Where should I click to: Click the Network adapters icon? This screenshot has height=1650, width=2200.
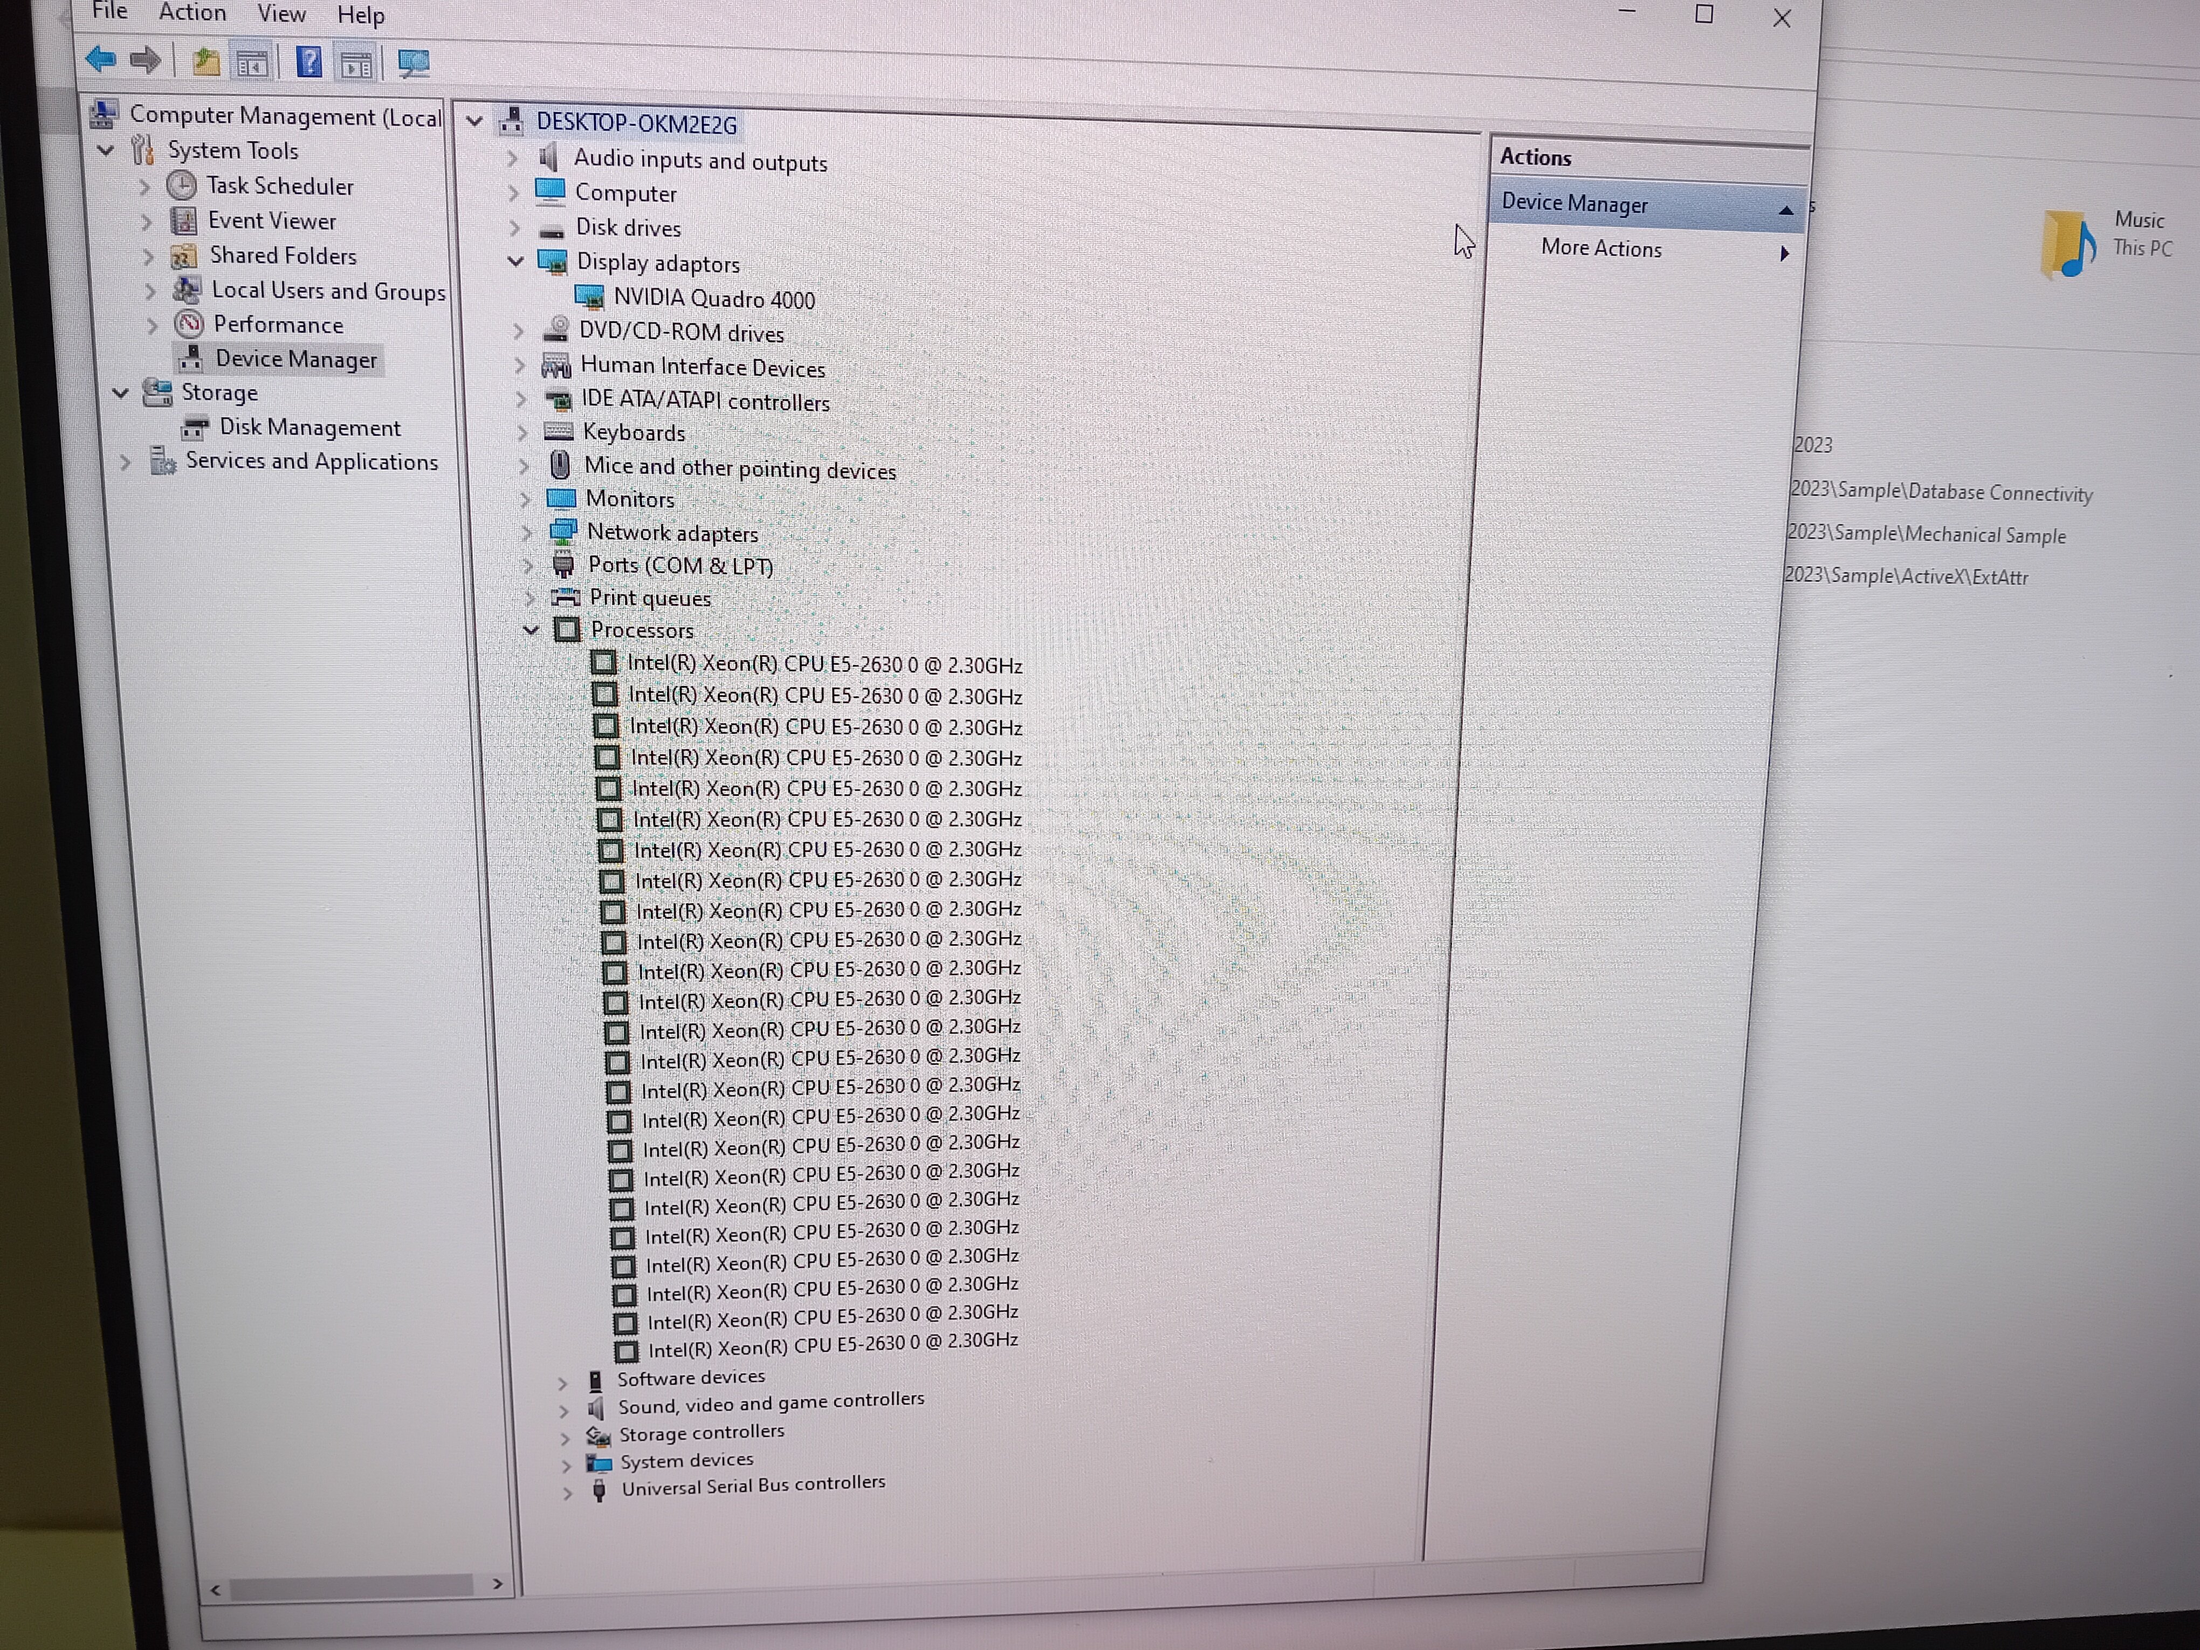point(563,531)
